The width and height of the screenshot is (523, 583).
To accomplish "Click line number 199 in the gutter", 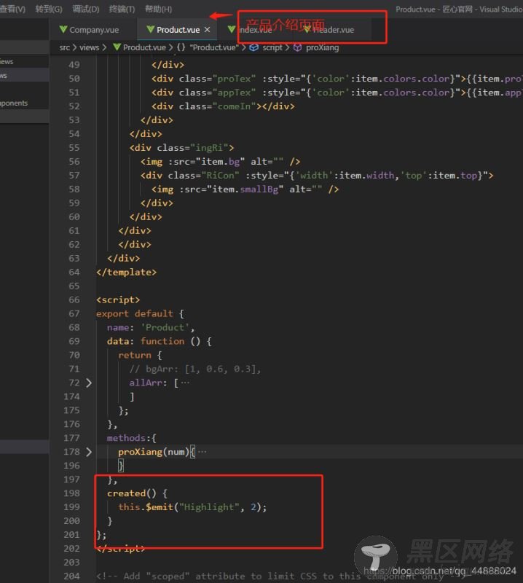I will click(71, 507).
